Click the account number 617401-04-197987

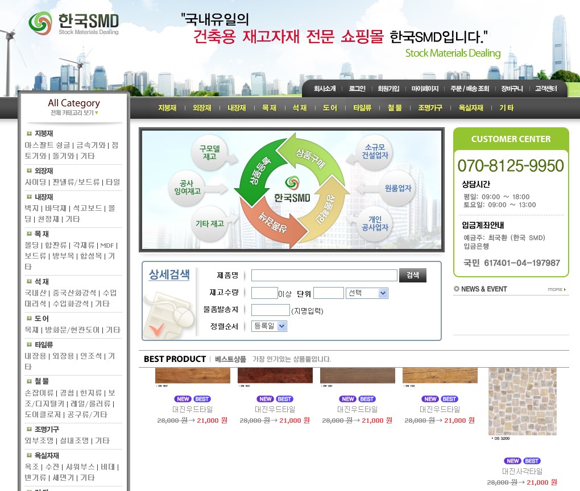[x=522, y=263]
